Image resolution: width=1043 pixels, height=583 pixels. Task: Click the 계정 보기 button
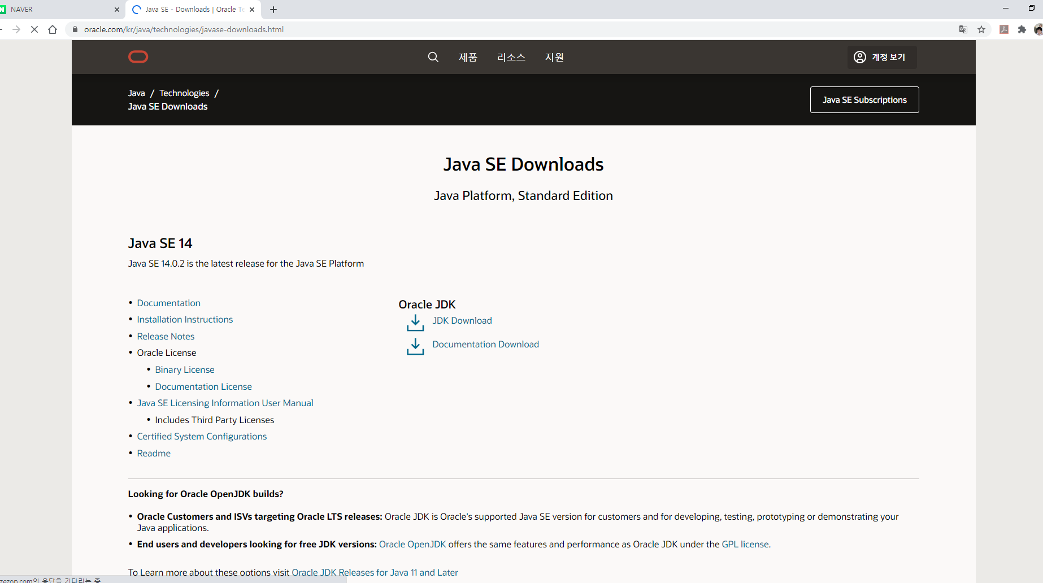coord(882,57)
